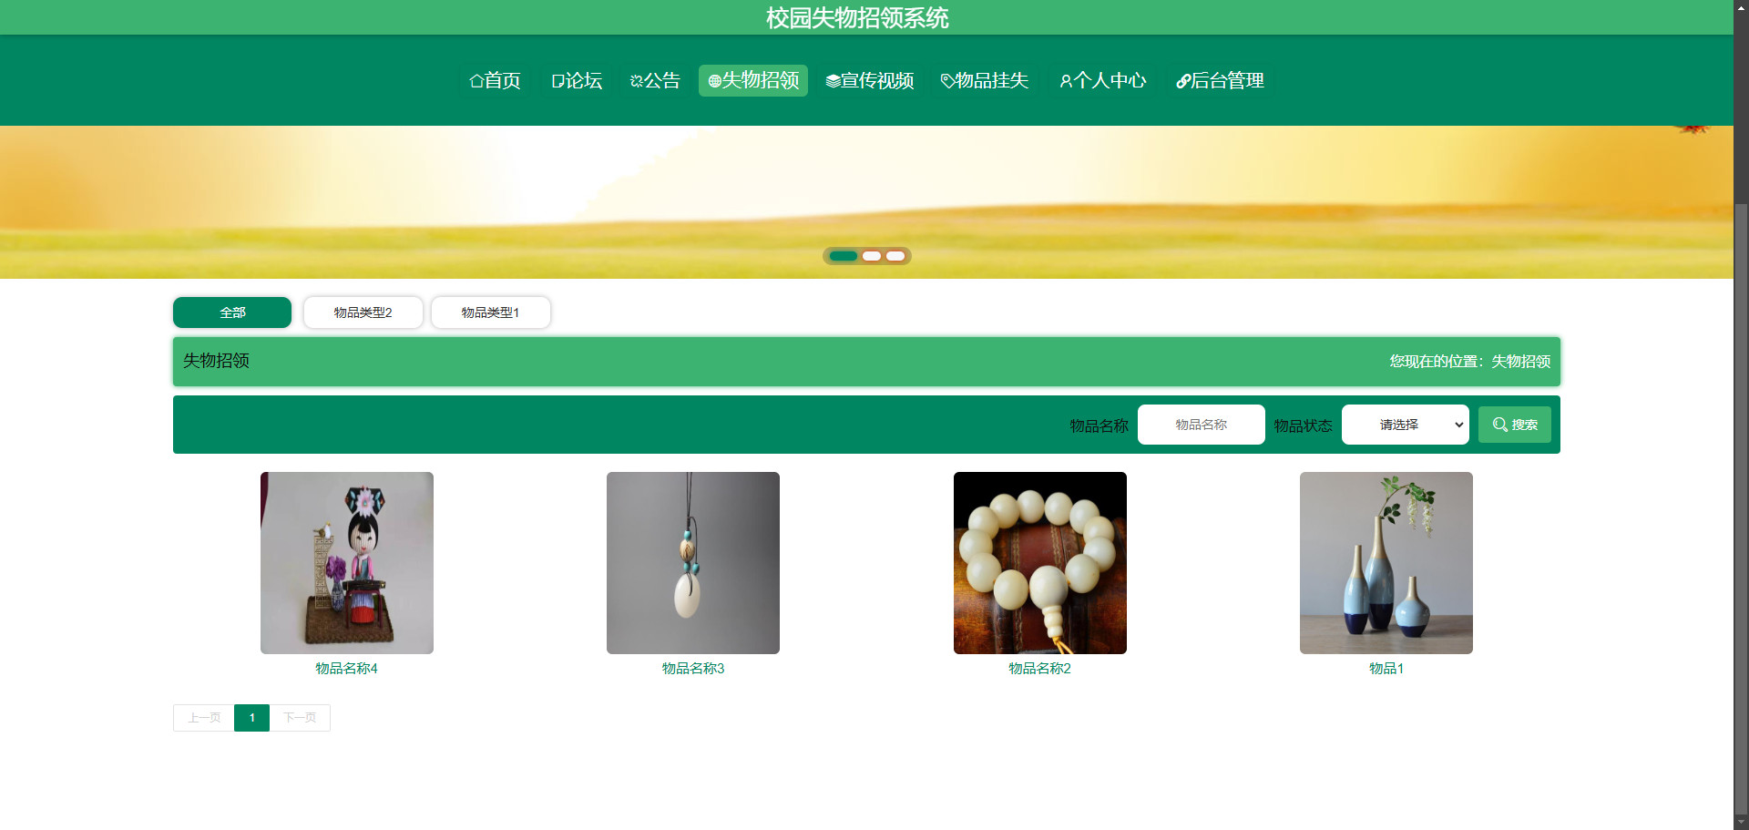Viewport: 1749px width, 830px height.
Task: Click the magnifier icon in search button
Action: (1499, 425)
